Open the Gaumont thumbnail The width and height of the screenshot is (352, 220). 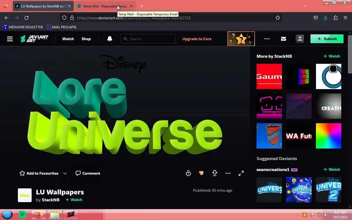[269, 76]
